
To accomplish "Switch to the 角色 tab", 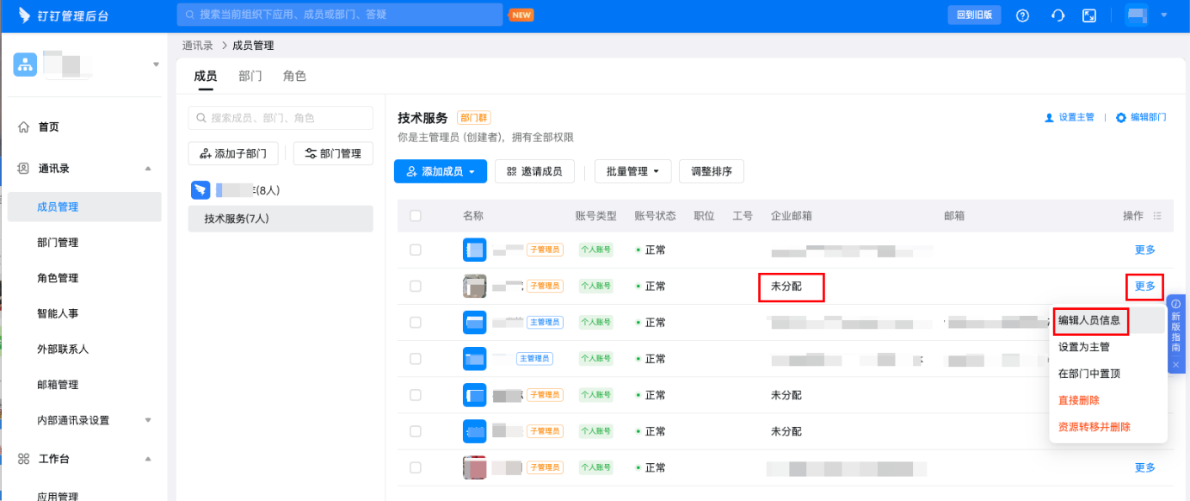I will pos(294,76).
